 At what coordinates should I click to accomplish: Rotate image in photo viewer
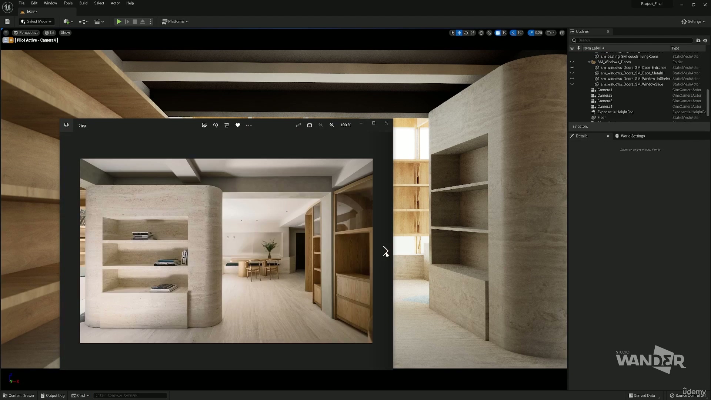pyautogui.click(x=216, y=126)
